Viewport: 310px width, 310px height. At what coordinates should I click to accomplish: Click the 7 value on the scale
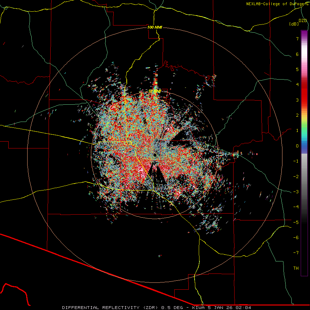click(x=297, y=39)
